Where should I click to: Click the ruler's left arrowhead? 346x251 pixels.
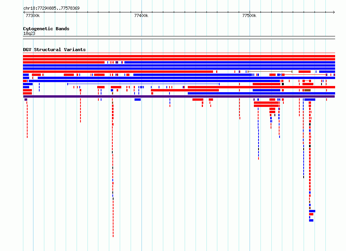24,12
